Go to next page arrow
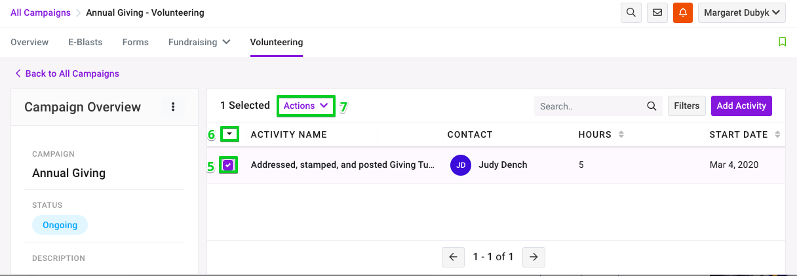The width and height of the screenshot is (797, 276). pos(534,257)
